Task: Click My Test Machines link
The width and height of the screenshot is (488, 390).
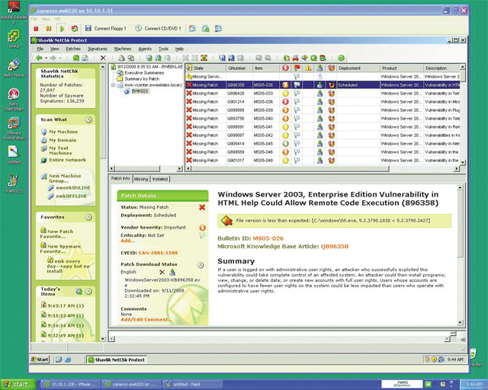Action: [60, 151]
